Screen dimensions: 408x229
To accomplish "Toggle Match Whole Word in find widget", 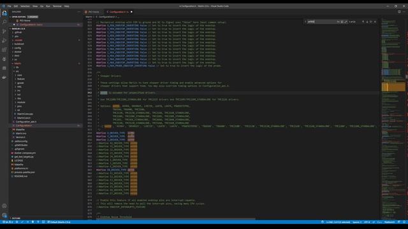I will coord(342,22).
